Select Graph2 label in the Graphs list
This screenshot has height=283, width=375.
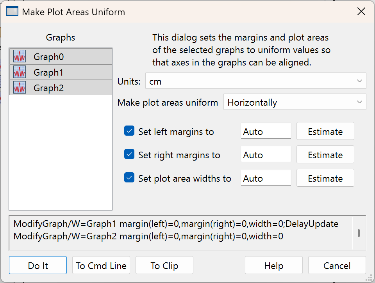[x=48, y=88]
